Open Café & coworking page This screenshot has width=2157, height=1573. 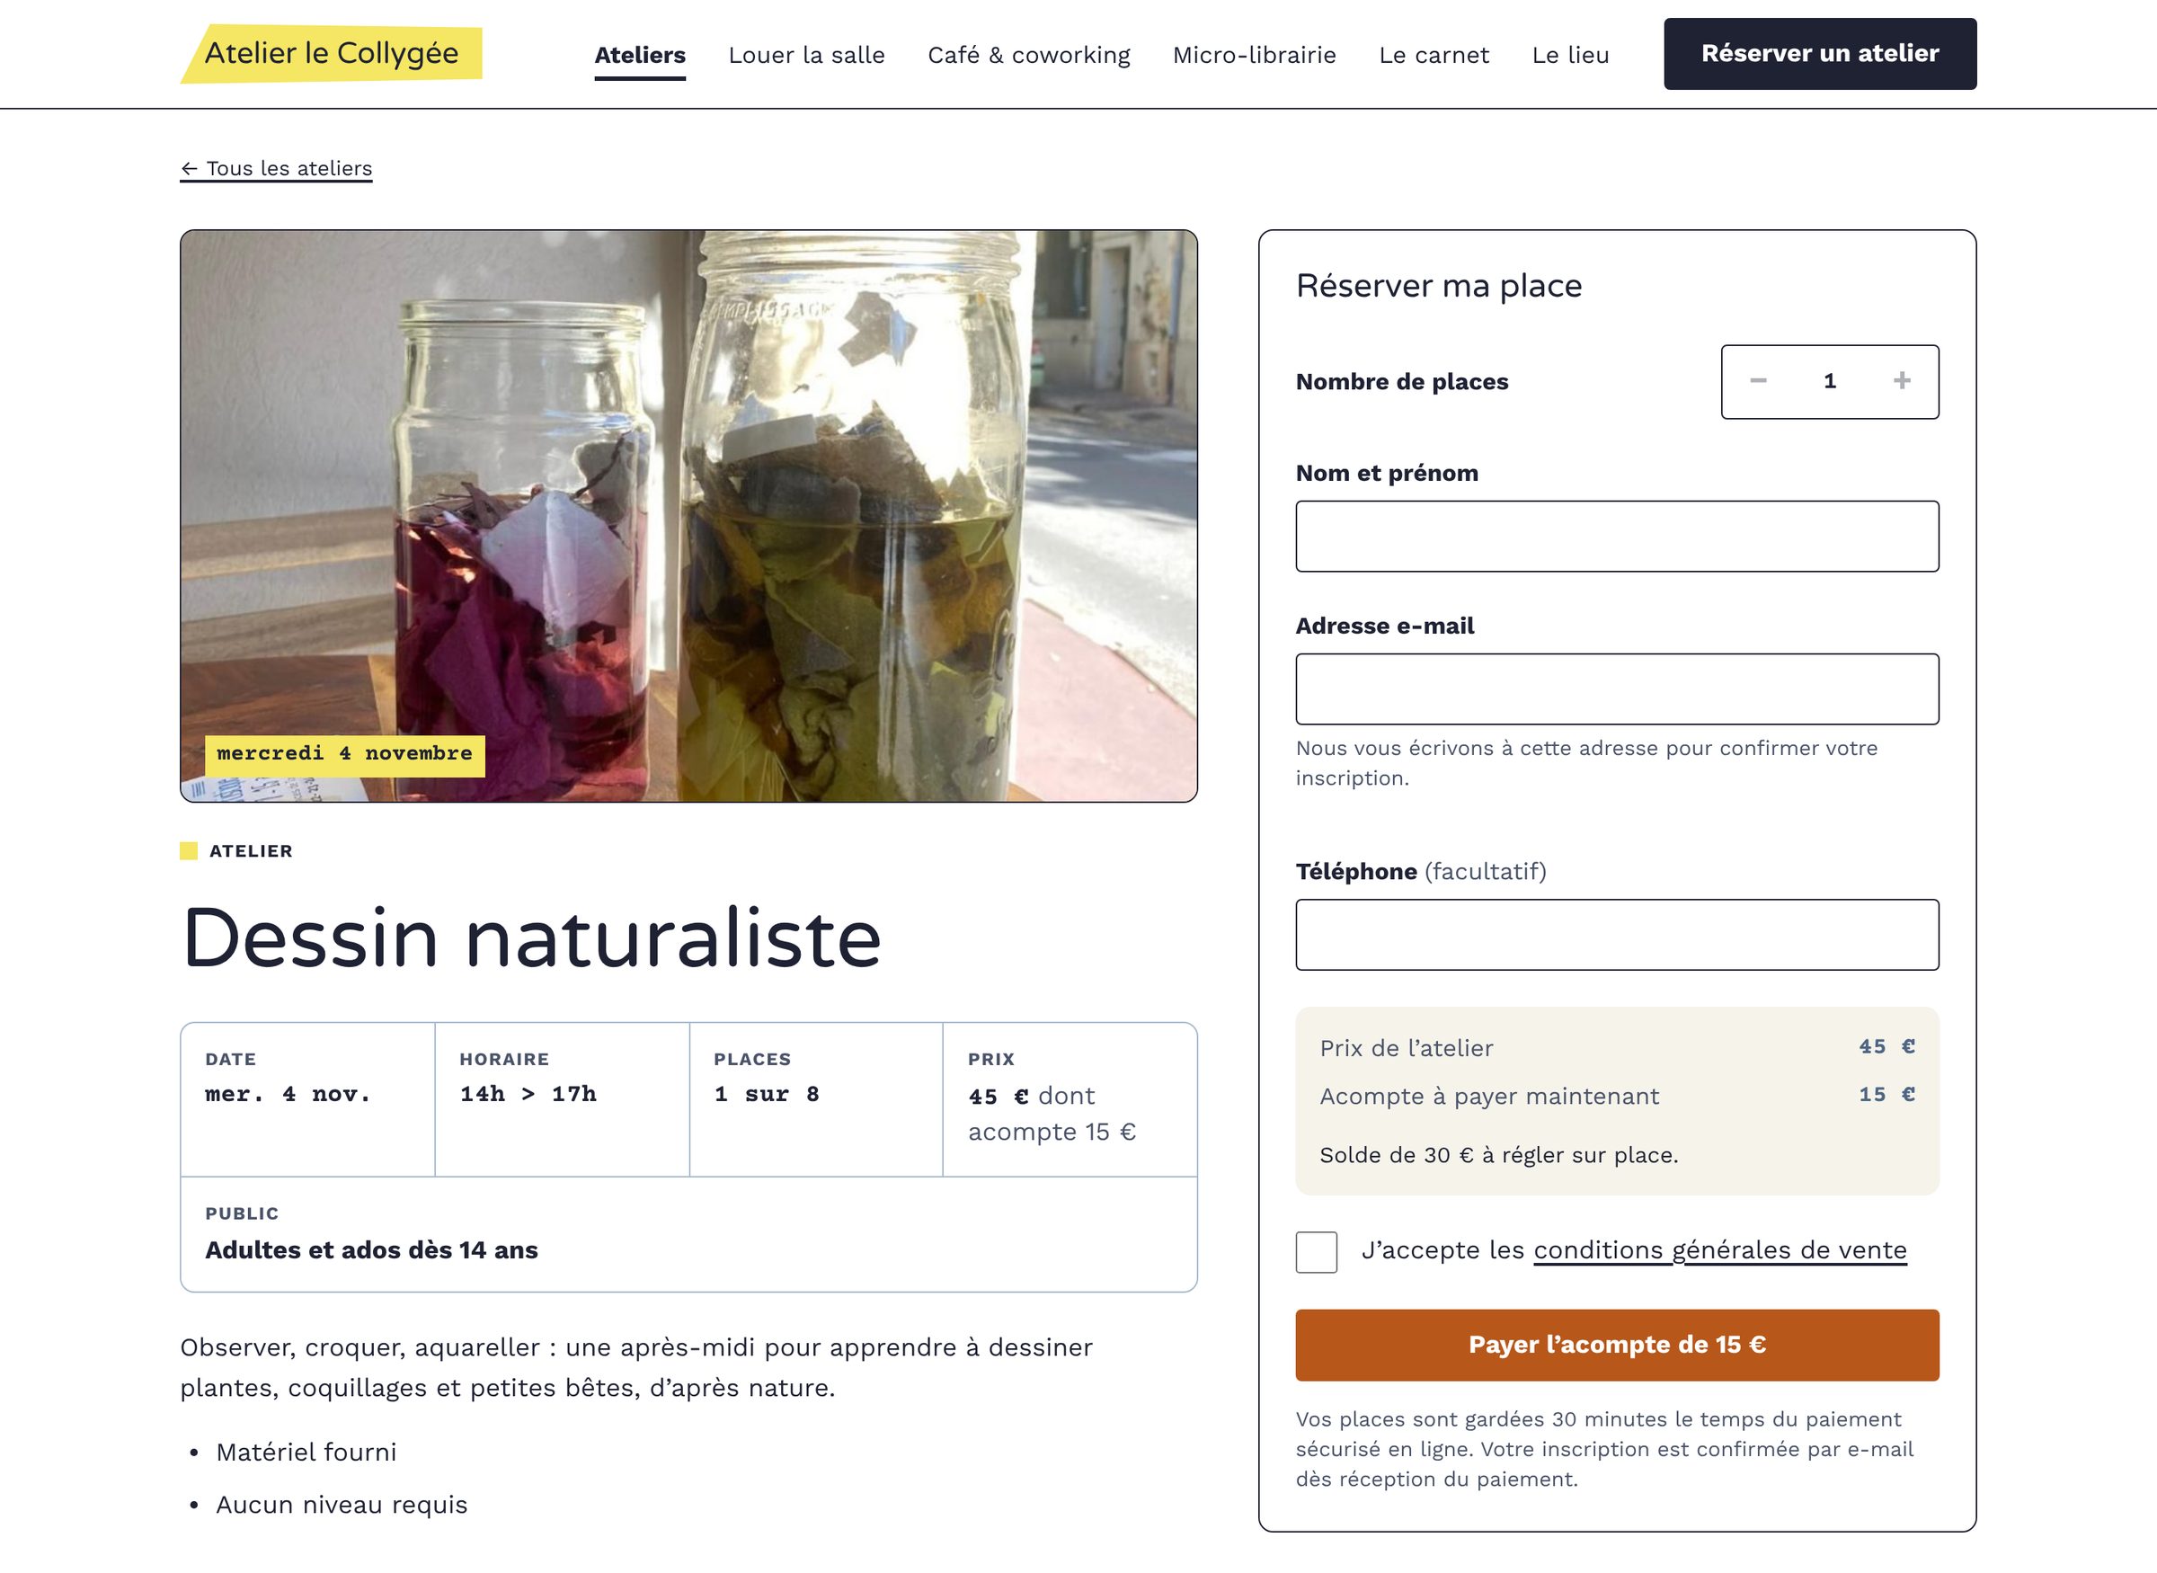pyautogui.click(x=1029, y=55)
